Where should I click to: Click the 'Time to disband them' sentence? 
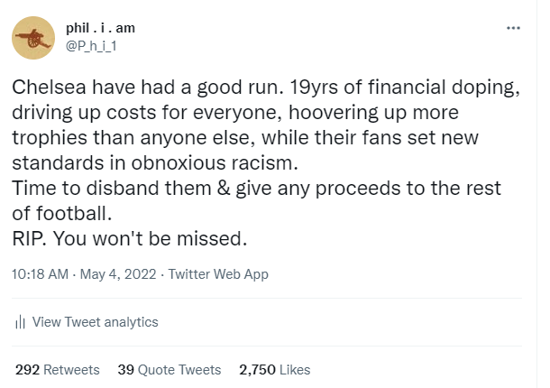tap(99, 189)
